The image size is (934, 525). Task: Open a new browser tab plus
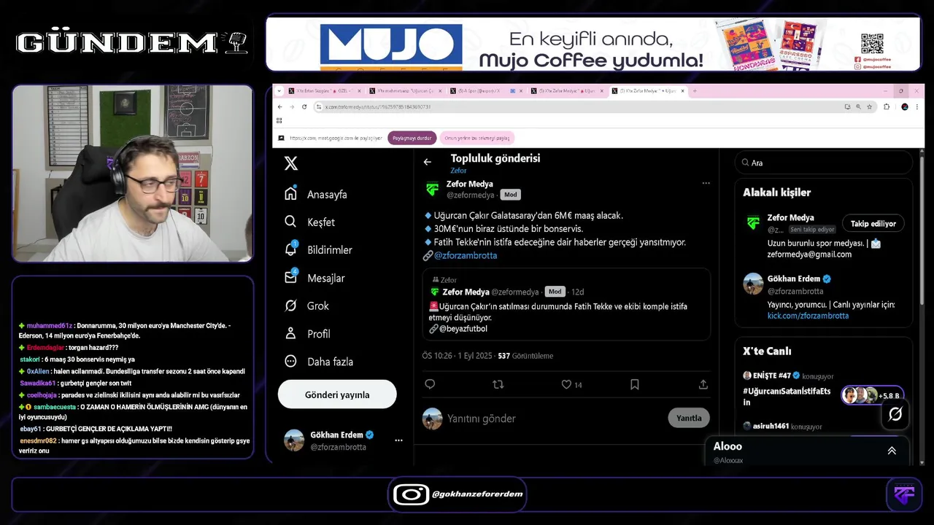click(695, 91)
